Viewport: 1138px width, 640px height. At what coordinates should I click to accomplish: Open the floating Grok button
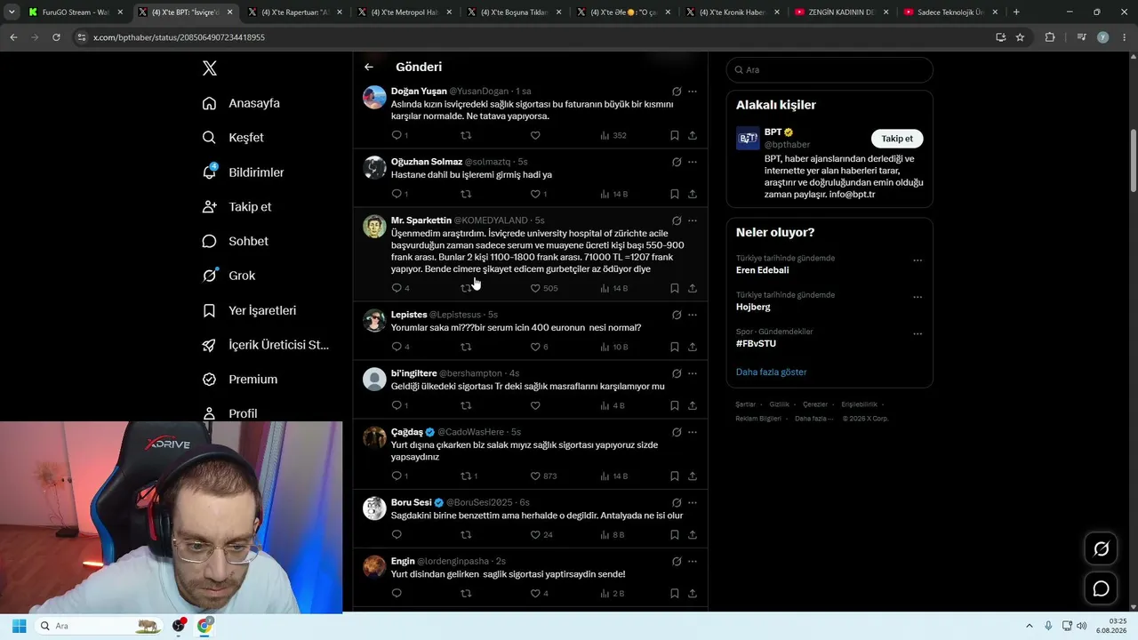(x=1101, y=549)
